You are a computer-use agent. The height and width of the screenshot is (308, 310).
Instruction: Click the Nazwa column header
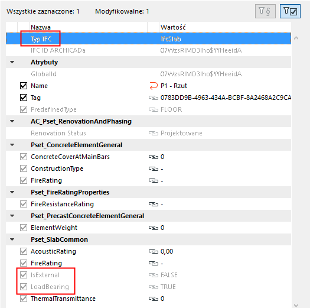pyautogui.click(x=88, y=27)
